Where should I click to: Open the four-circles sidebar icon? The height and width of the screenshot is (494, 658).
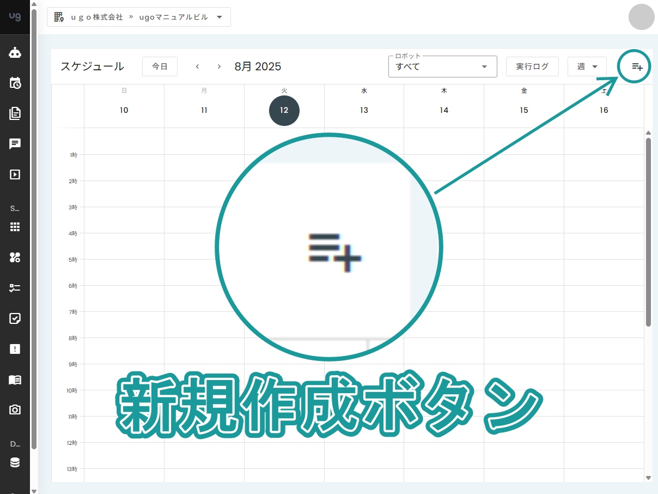15,257
